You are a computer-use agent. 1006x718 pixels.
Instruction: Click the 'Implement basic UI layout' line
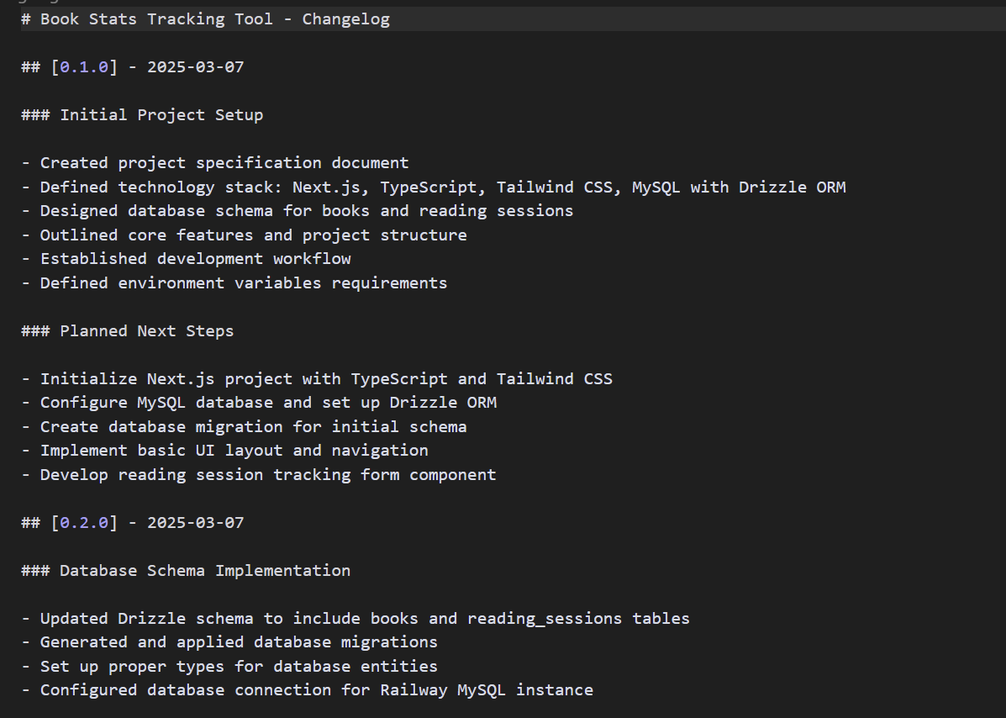[x=234, y=451]
